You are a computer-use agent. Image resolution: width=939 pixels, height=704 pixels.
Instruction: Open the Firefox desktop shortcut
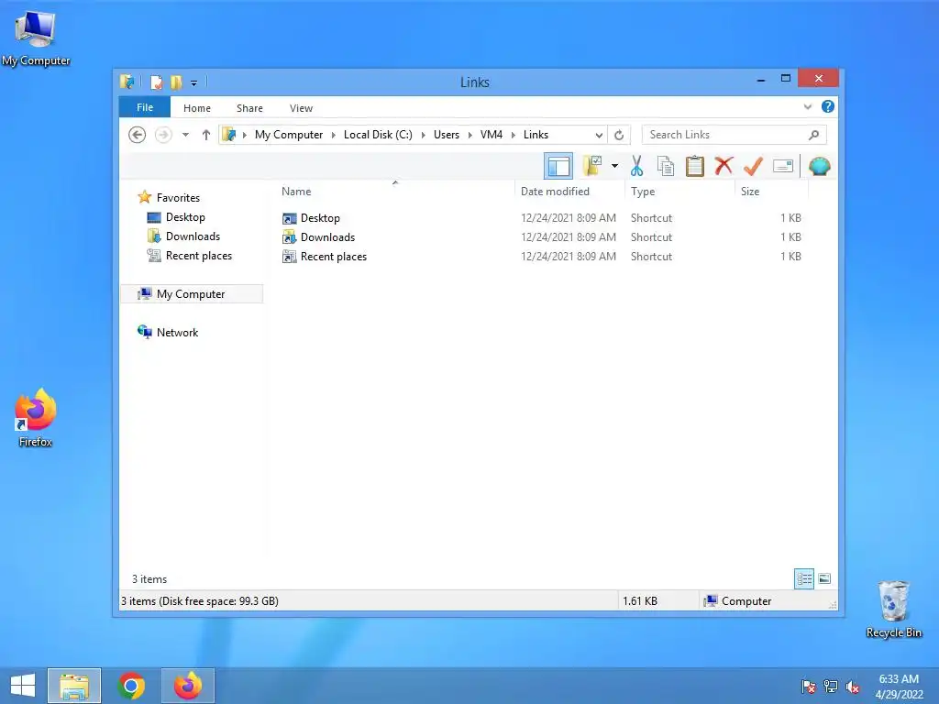(x=36, y=418)
